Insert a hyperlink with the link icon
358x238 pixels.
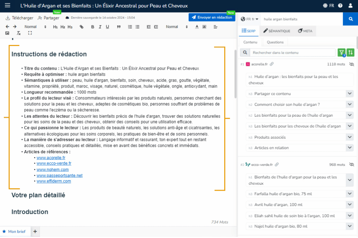pyautogui.click(x=81, y=27)
